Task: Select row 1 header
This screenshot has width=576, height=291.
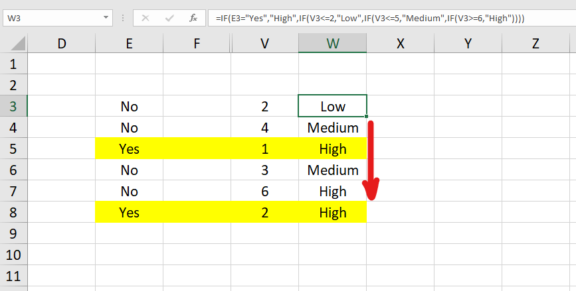Action: (13, 64)
